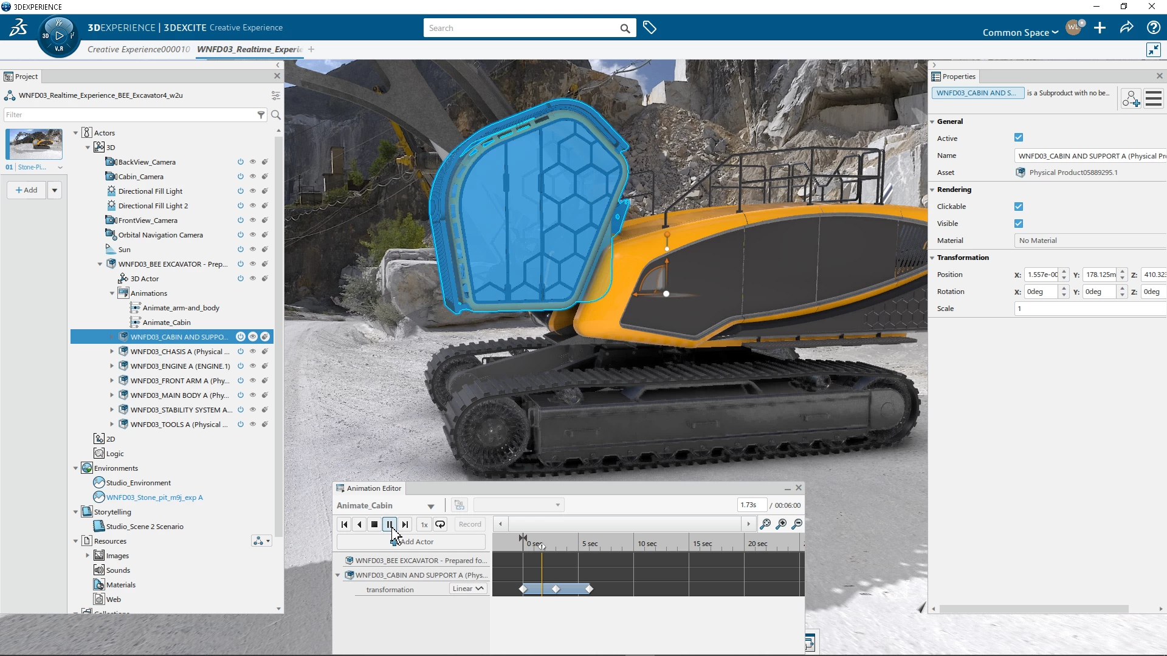Zoom in on the timeline with magnifier icon

click(782, 524)
